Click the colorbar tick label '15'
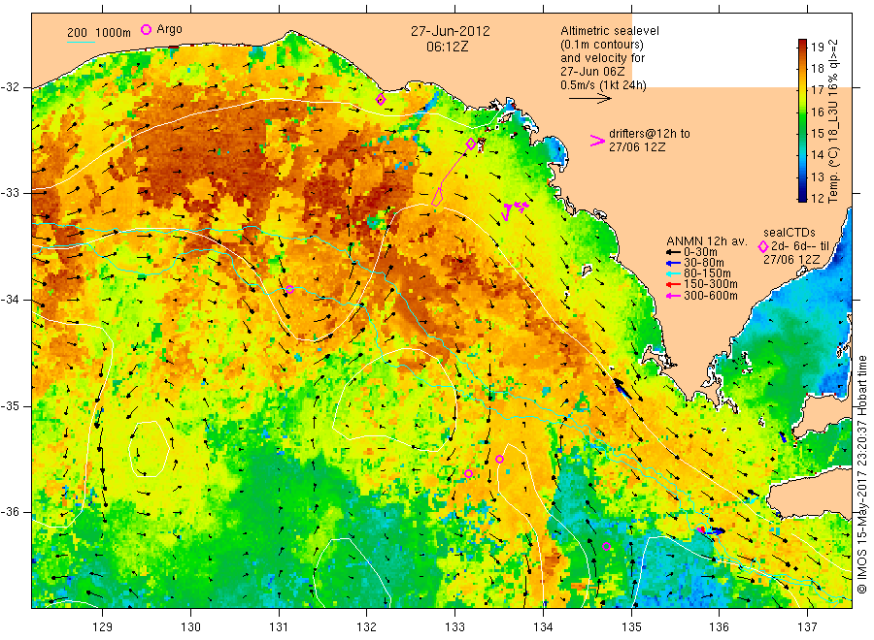 (817, 134)
